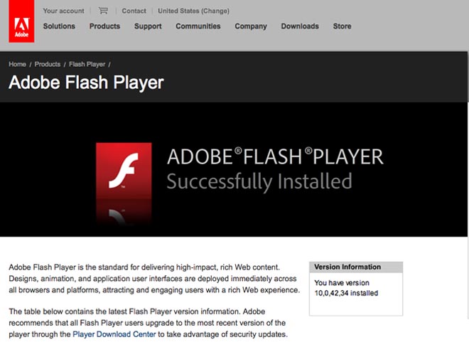
Task: Open the Communities menu
Action: pos(198,26)
